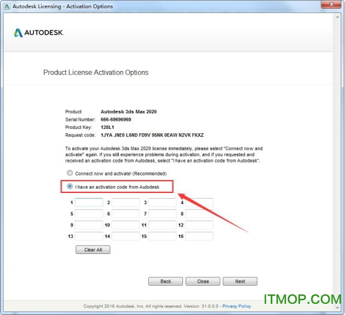Click activation code field 3
This screenshot has width=345, height=315.
click(x=163, y=202)
